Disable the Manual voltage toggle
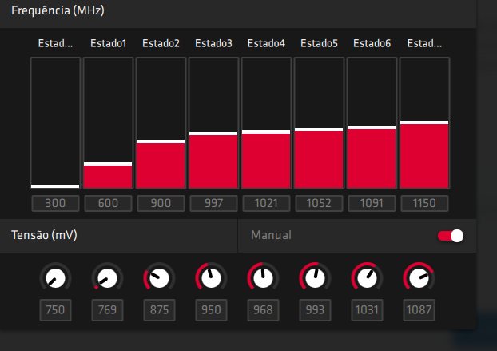Image resolution: width=497 pixels, height=351 pixels. 451,236
